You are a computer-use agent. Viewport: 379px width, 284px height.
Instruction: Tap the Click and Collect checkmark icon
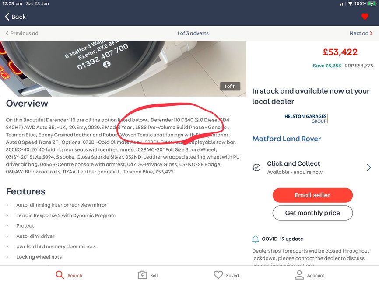[x=256, y=167]
